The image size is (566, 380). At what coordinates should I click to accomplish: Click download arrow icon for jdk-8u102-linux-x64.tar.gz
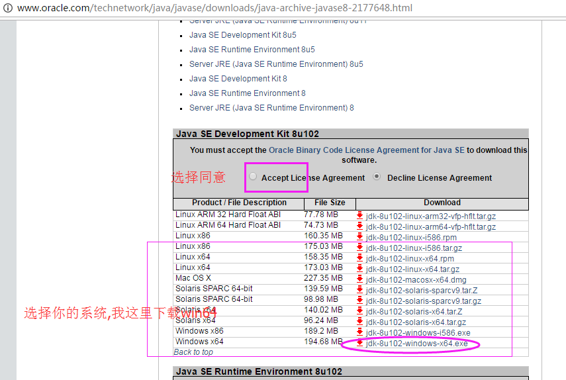(359, 269)
